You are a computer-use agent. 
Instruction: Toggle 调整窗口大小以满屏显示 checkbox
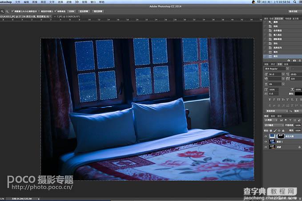click(13, 12)
